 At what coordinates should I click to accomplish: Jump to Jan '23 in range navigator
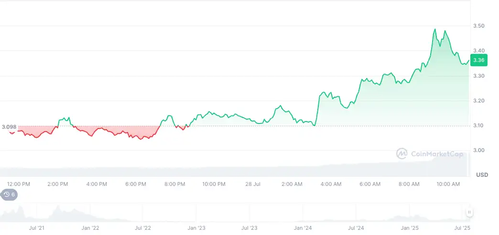(x=196, y=228)
